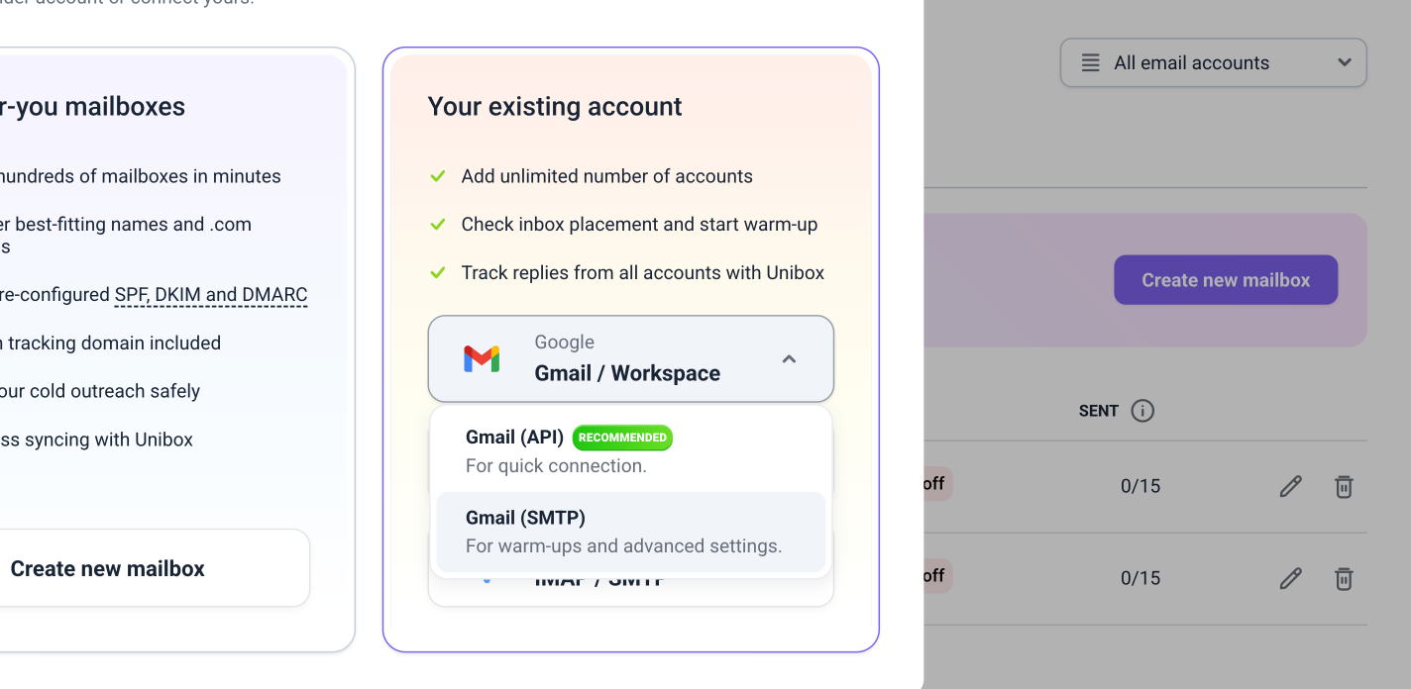Collapse the Gmail / Workspace chevron
The width and height of the screenshot is (1411, 689).
tap(789, 359)
